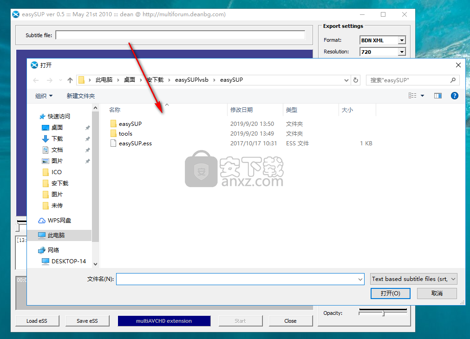This screenshot has width=470, height=339.
Task: Click the up-directory arrow icon
Action: pyautogui.click(x=70, y=80)
